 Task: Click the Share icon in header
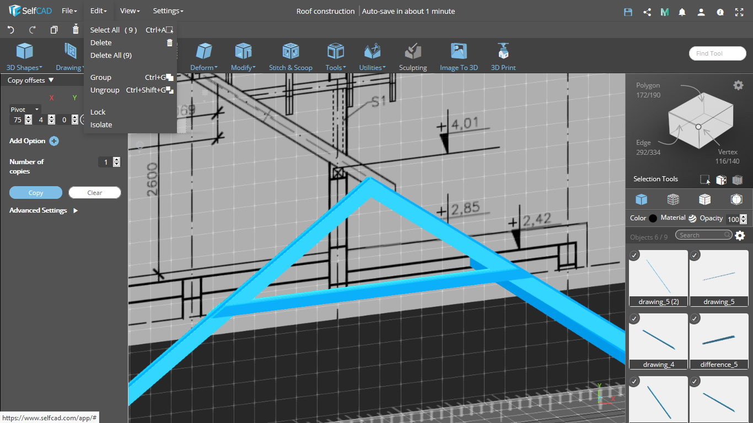coord(647,12)
